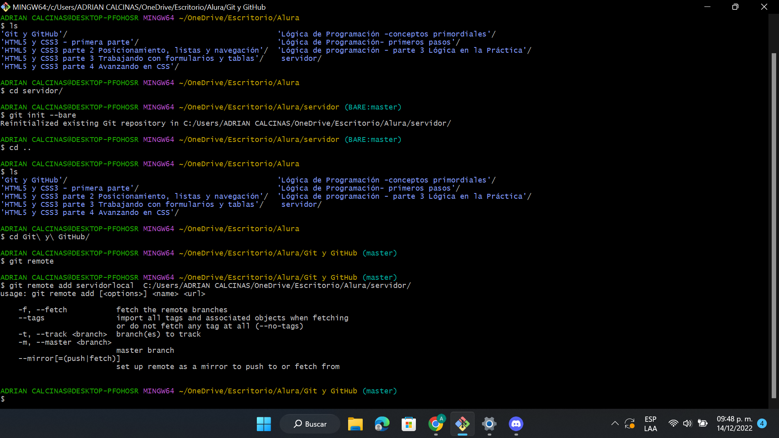Open Microsoft Store from the taskbar

(x=409, y=424)
